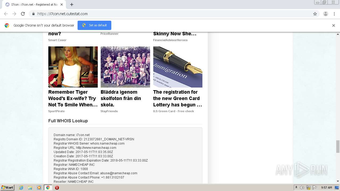Click the scrollbar down arrow
The width and height of the screenshot is (340, 191).
(338, 181)
